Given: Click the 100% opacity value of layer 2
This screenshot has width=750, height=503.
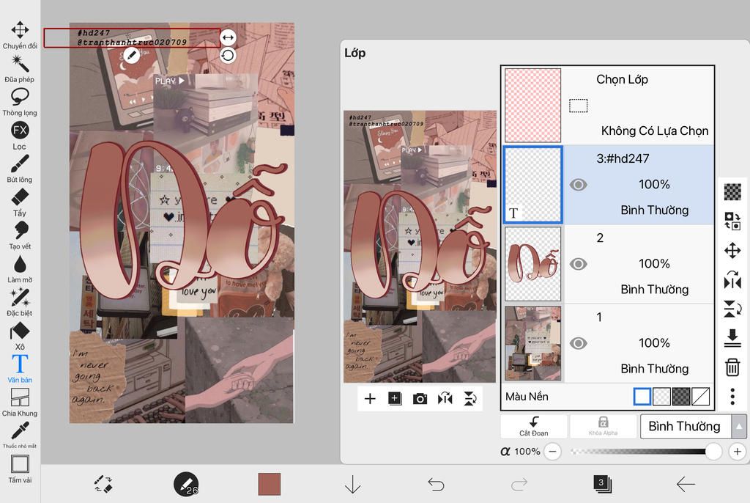Looking at the screenshot, I should tap(654, 263).
